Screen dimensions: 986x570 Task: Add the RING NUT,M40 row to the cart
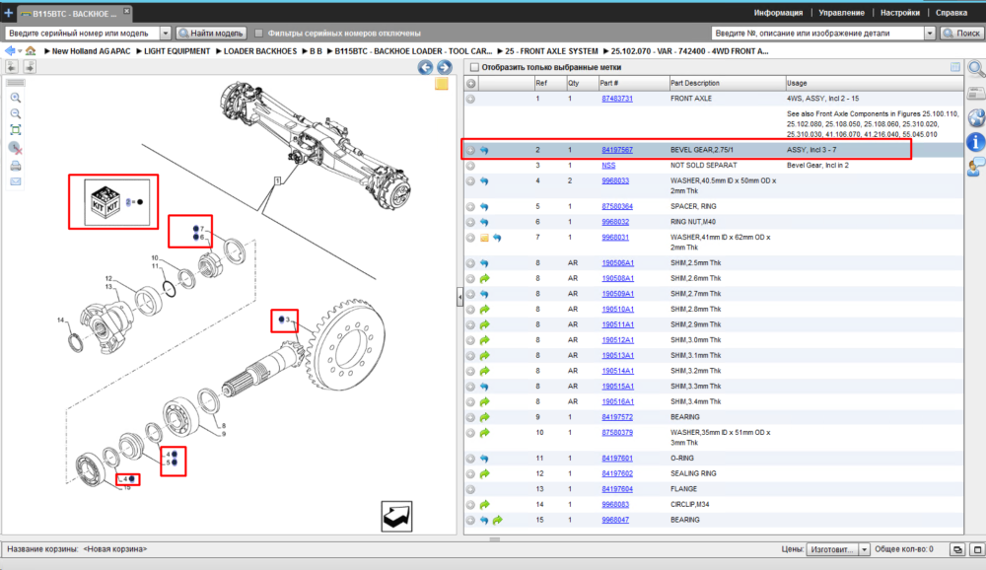point(470,222)
